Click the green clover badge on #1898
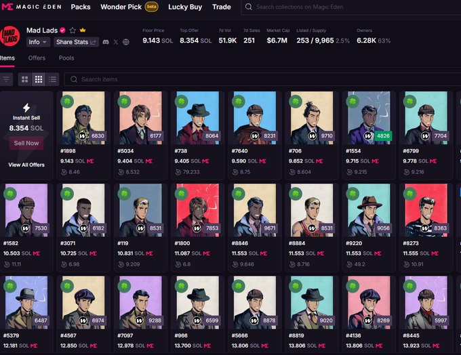461x355 pixels. (x=67, y=102)
